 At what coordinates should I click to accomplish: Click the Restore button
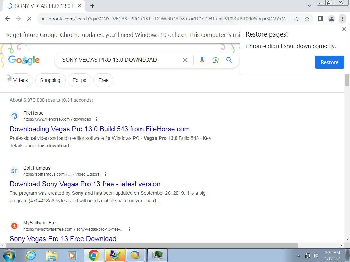(329, 62)
